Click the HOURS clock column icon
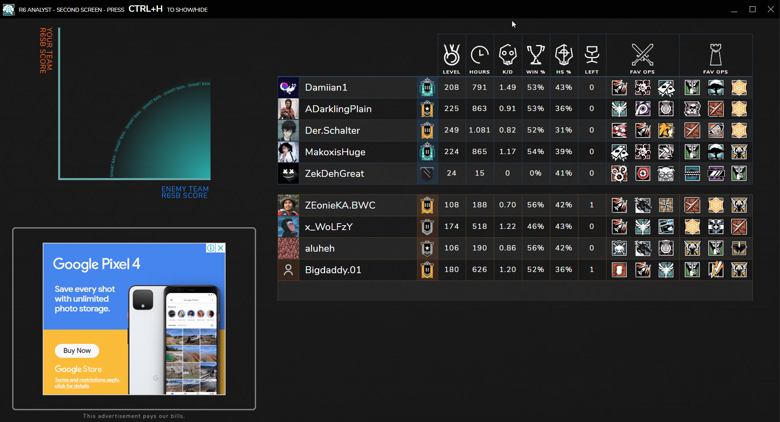780x422 pixels. (x=479, y=55)
